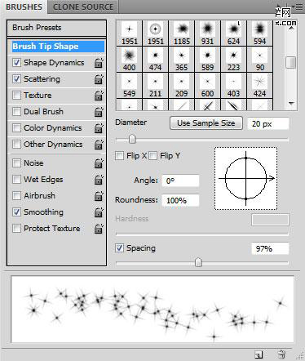The image size is (305, 361).
Task: Create new brush icon at panel bottom
Action: point(259,354)
